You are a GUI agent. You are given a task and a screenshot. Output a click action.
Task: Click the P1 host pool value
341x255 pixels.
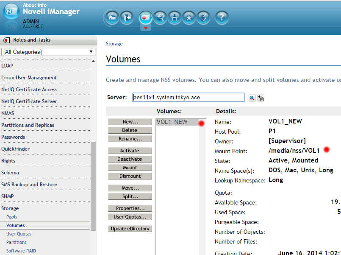point(272,131)
